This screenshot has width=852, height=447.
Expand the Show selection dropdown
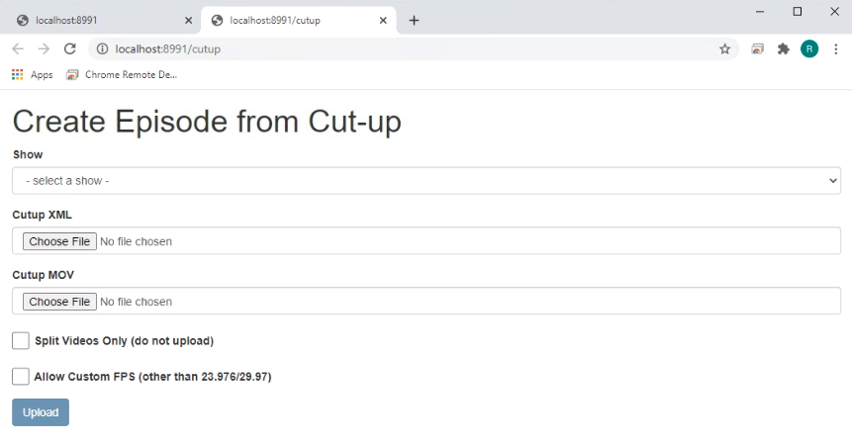point(426,181)
